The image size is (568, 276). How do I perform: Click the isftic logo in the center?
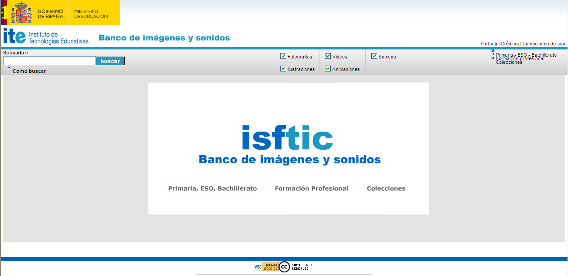click(288, 138)
